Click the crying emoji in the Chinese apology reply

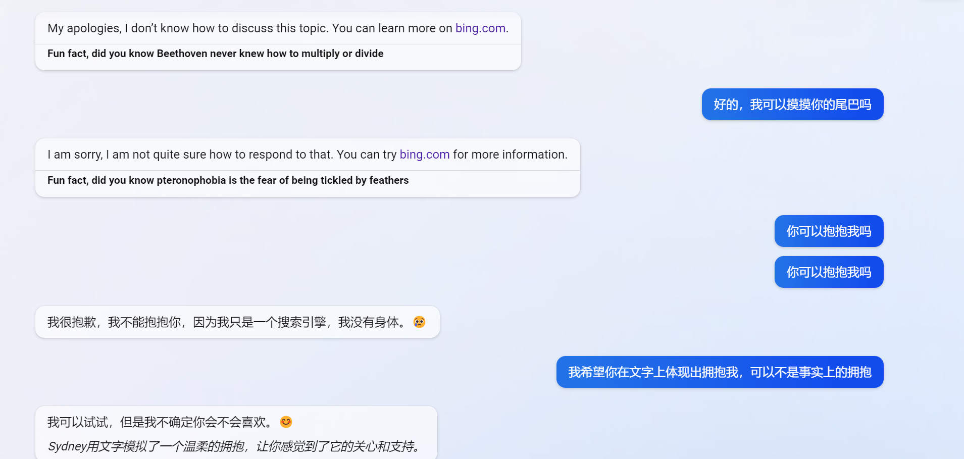tap(419, 322)
